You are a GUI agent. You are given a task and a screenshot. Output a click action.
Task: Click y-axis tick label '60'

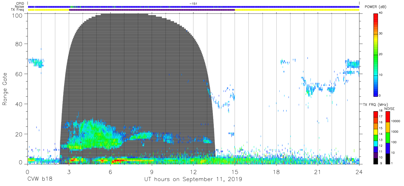(19, 74)
